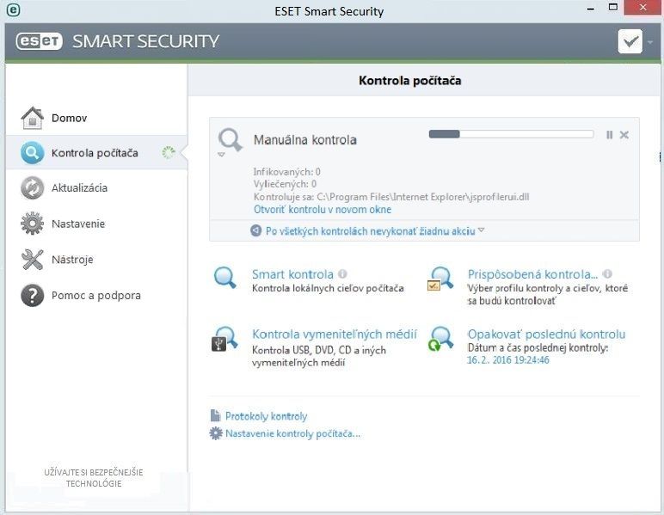Open the dropdown arrow beside status checkmark
Screen dimensions: 664x515
650,42
